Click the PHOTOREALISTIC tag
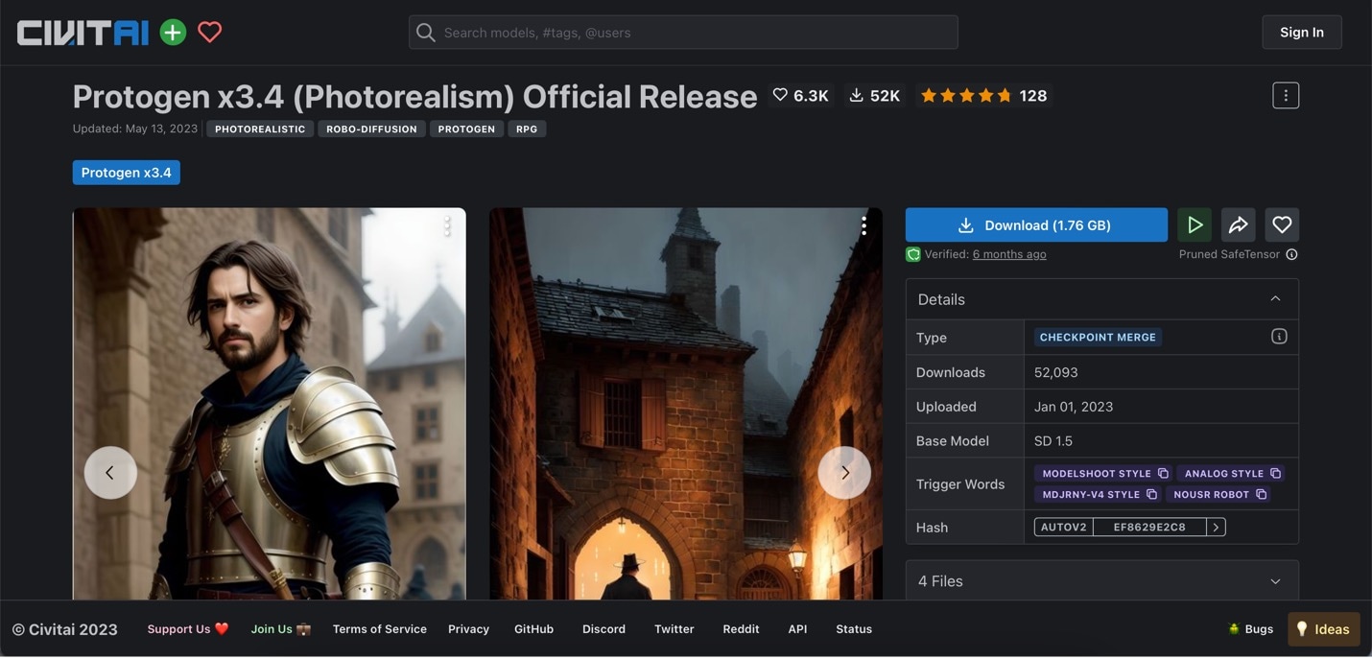Screen dimensions: 1372x659 tap(260, 129)
